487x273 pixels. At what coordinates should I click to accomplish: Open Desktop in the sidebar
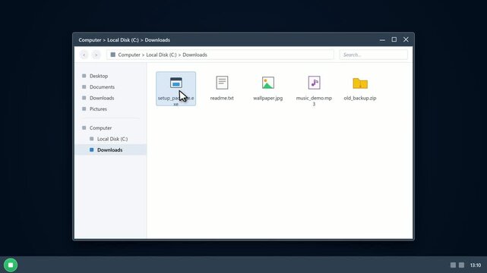pos(111,76)
